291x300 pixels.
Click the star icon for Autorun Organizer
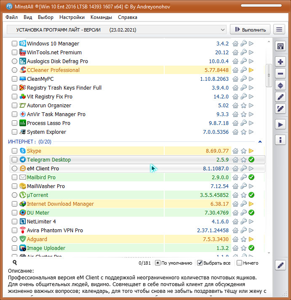tap(243, 106)
